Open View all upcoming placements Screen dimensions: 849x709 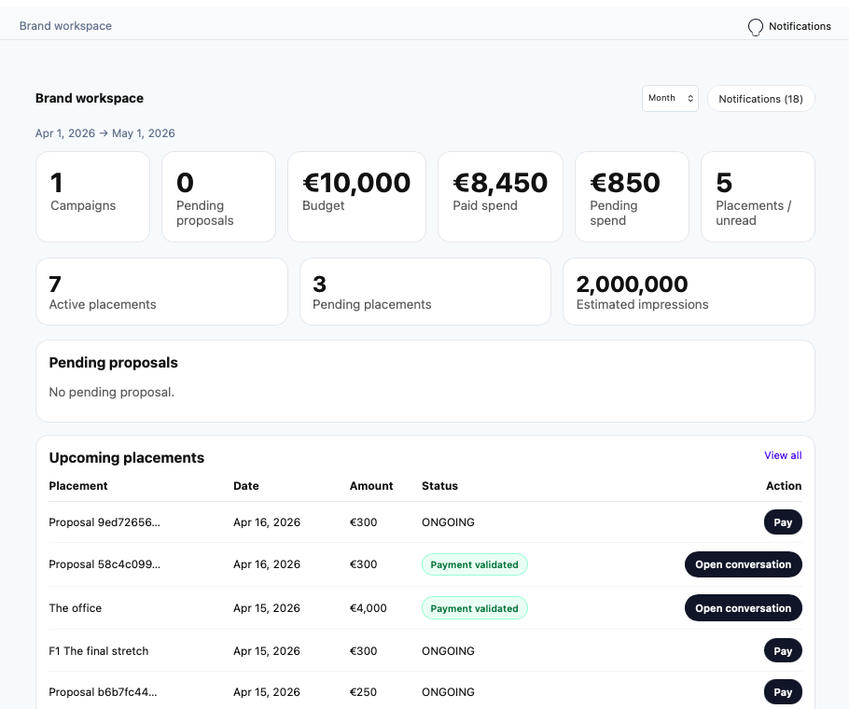pyautogui.click(x=782, y=455)
